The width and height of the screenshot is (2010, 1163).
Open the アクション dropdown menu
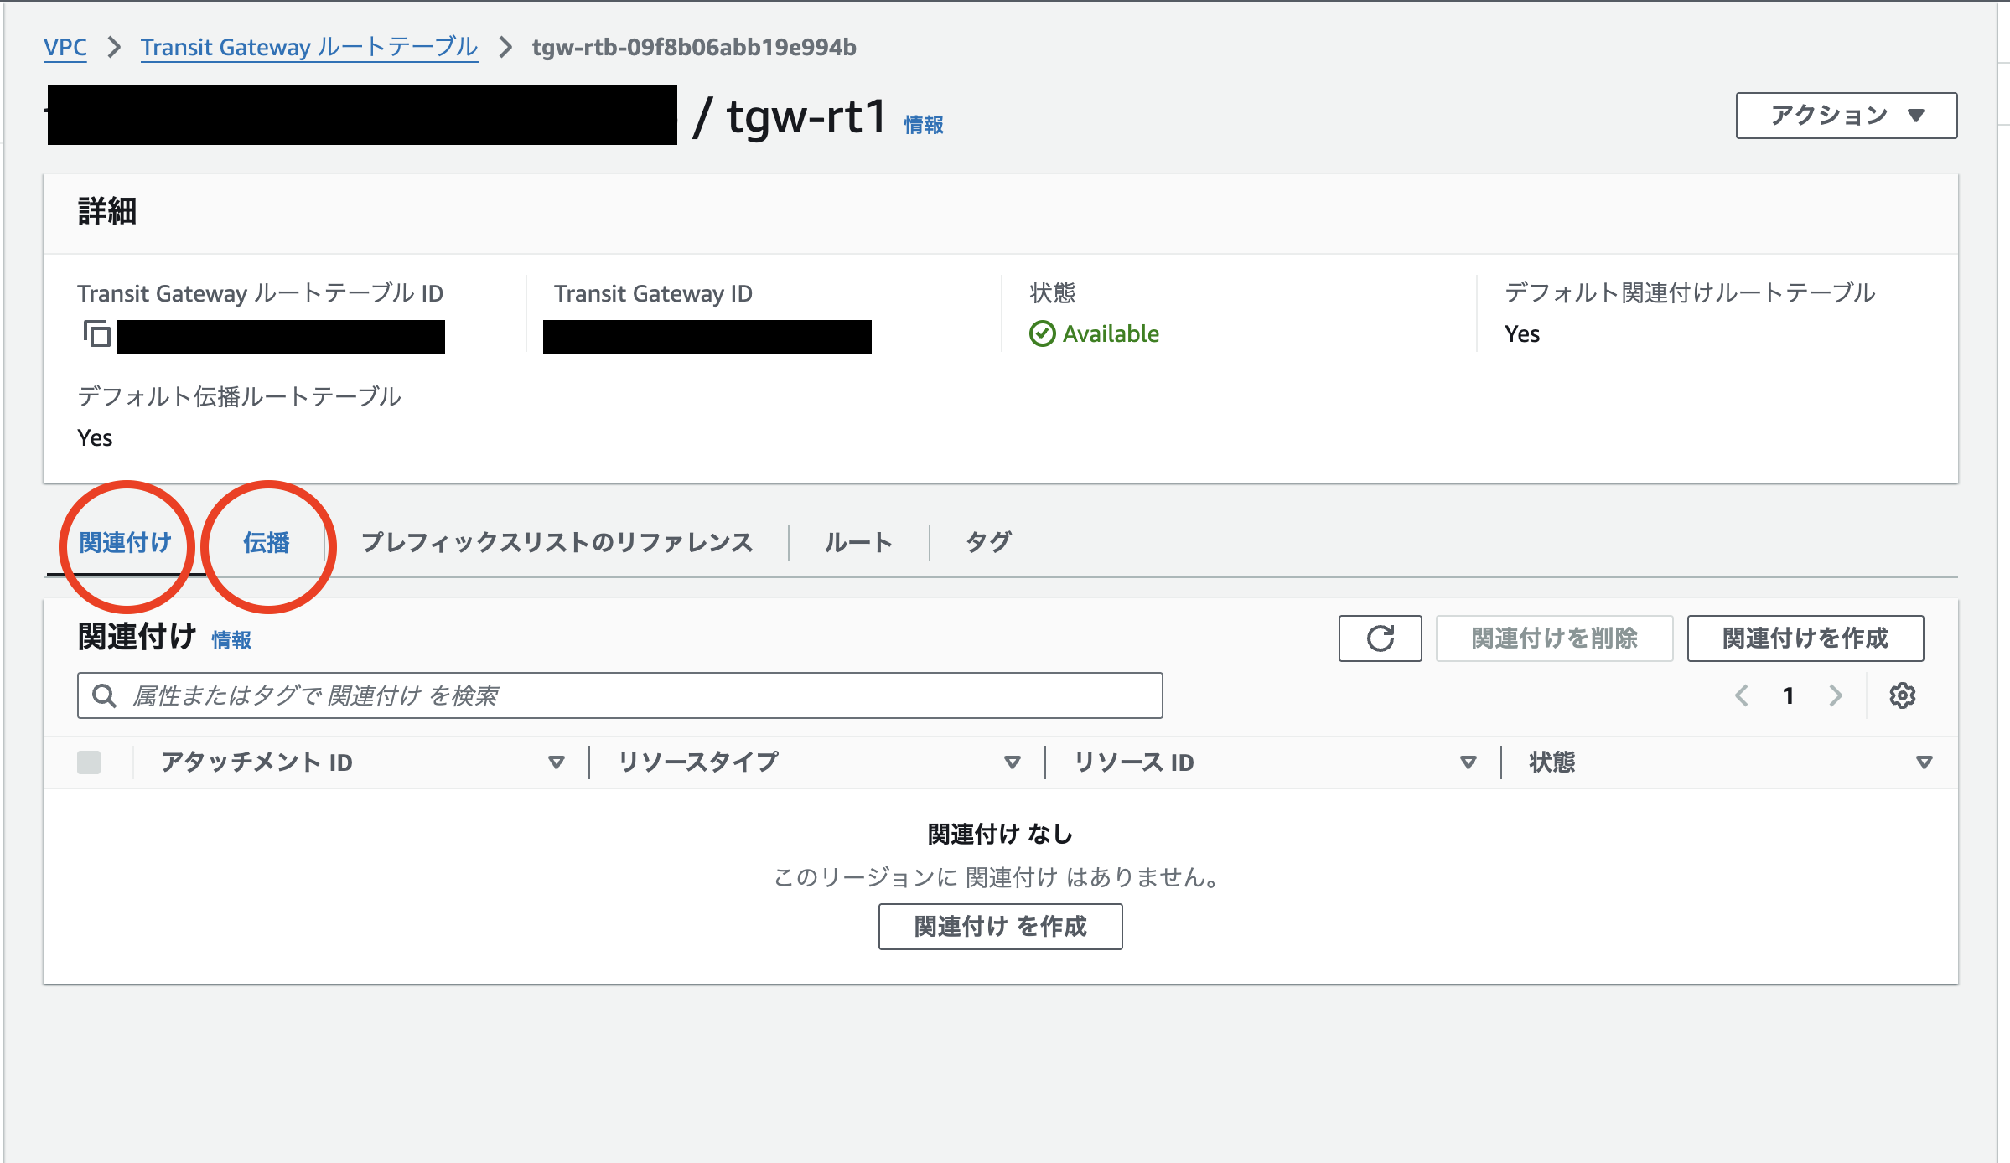pyautogui.click(x=1844, y=116)
